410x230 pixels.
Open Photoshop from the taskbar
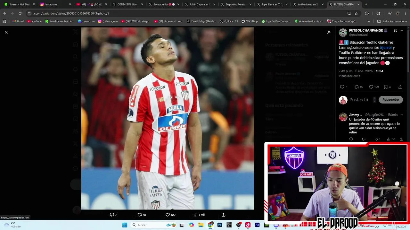coord(220,225)
